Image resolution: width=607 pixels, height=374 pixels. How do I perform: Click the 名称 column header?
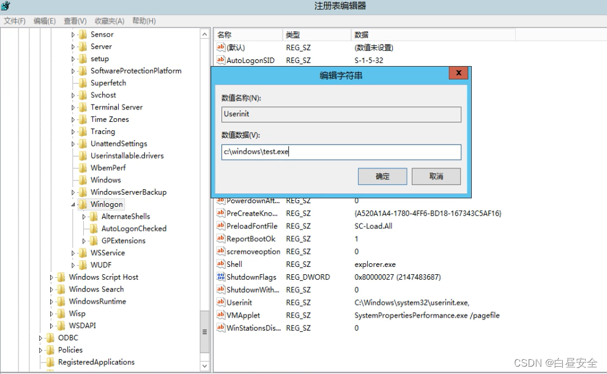point(248,35)
